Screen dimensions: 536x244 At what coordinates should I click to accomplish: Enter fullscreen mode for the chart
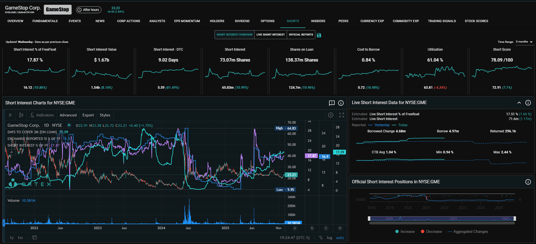342,115
